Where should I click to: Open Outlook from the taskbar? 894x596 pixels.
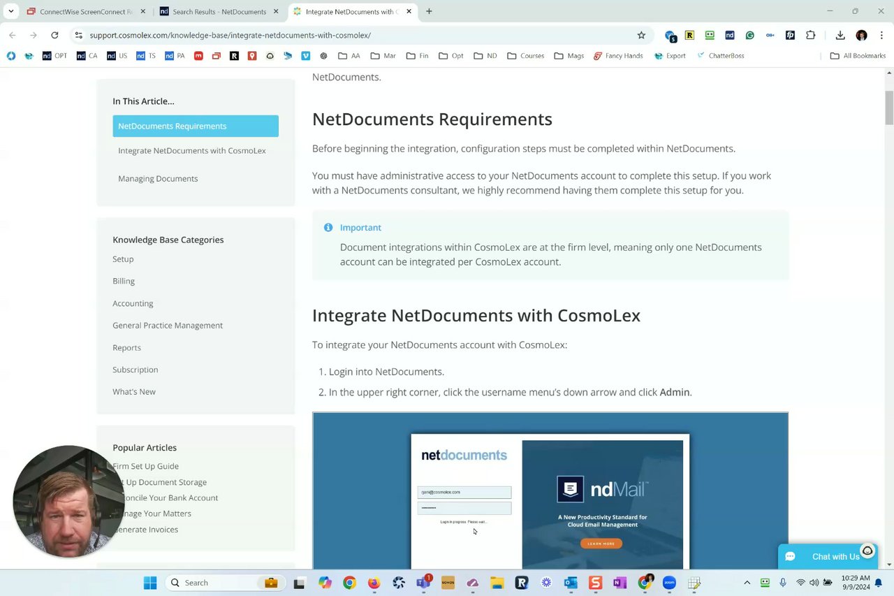[571, 583]
